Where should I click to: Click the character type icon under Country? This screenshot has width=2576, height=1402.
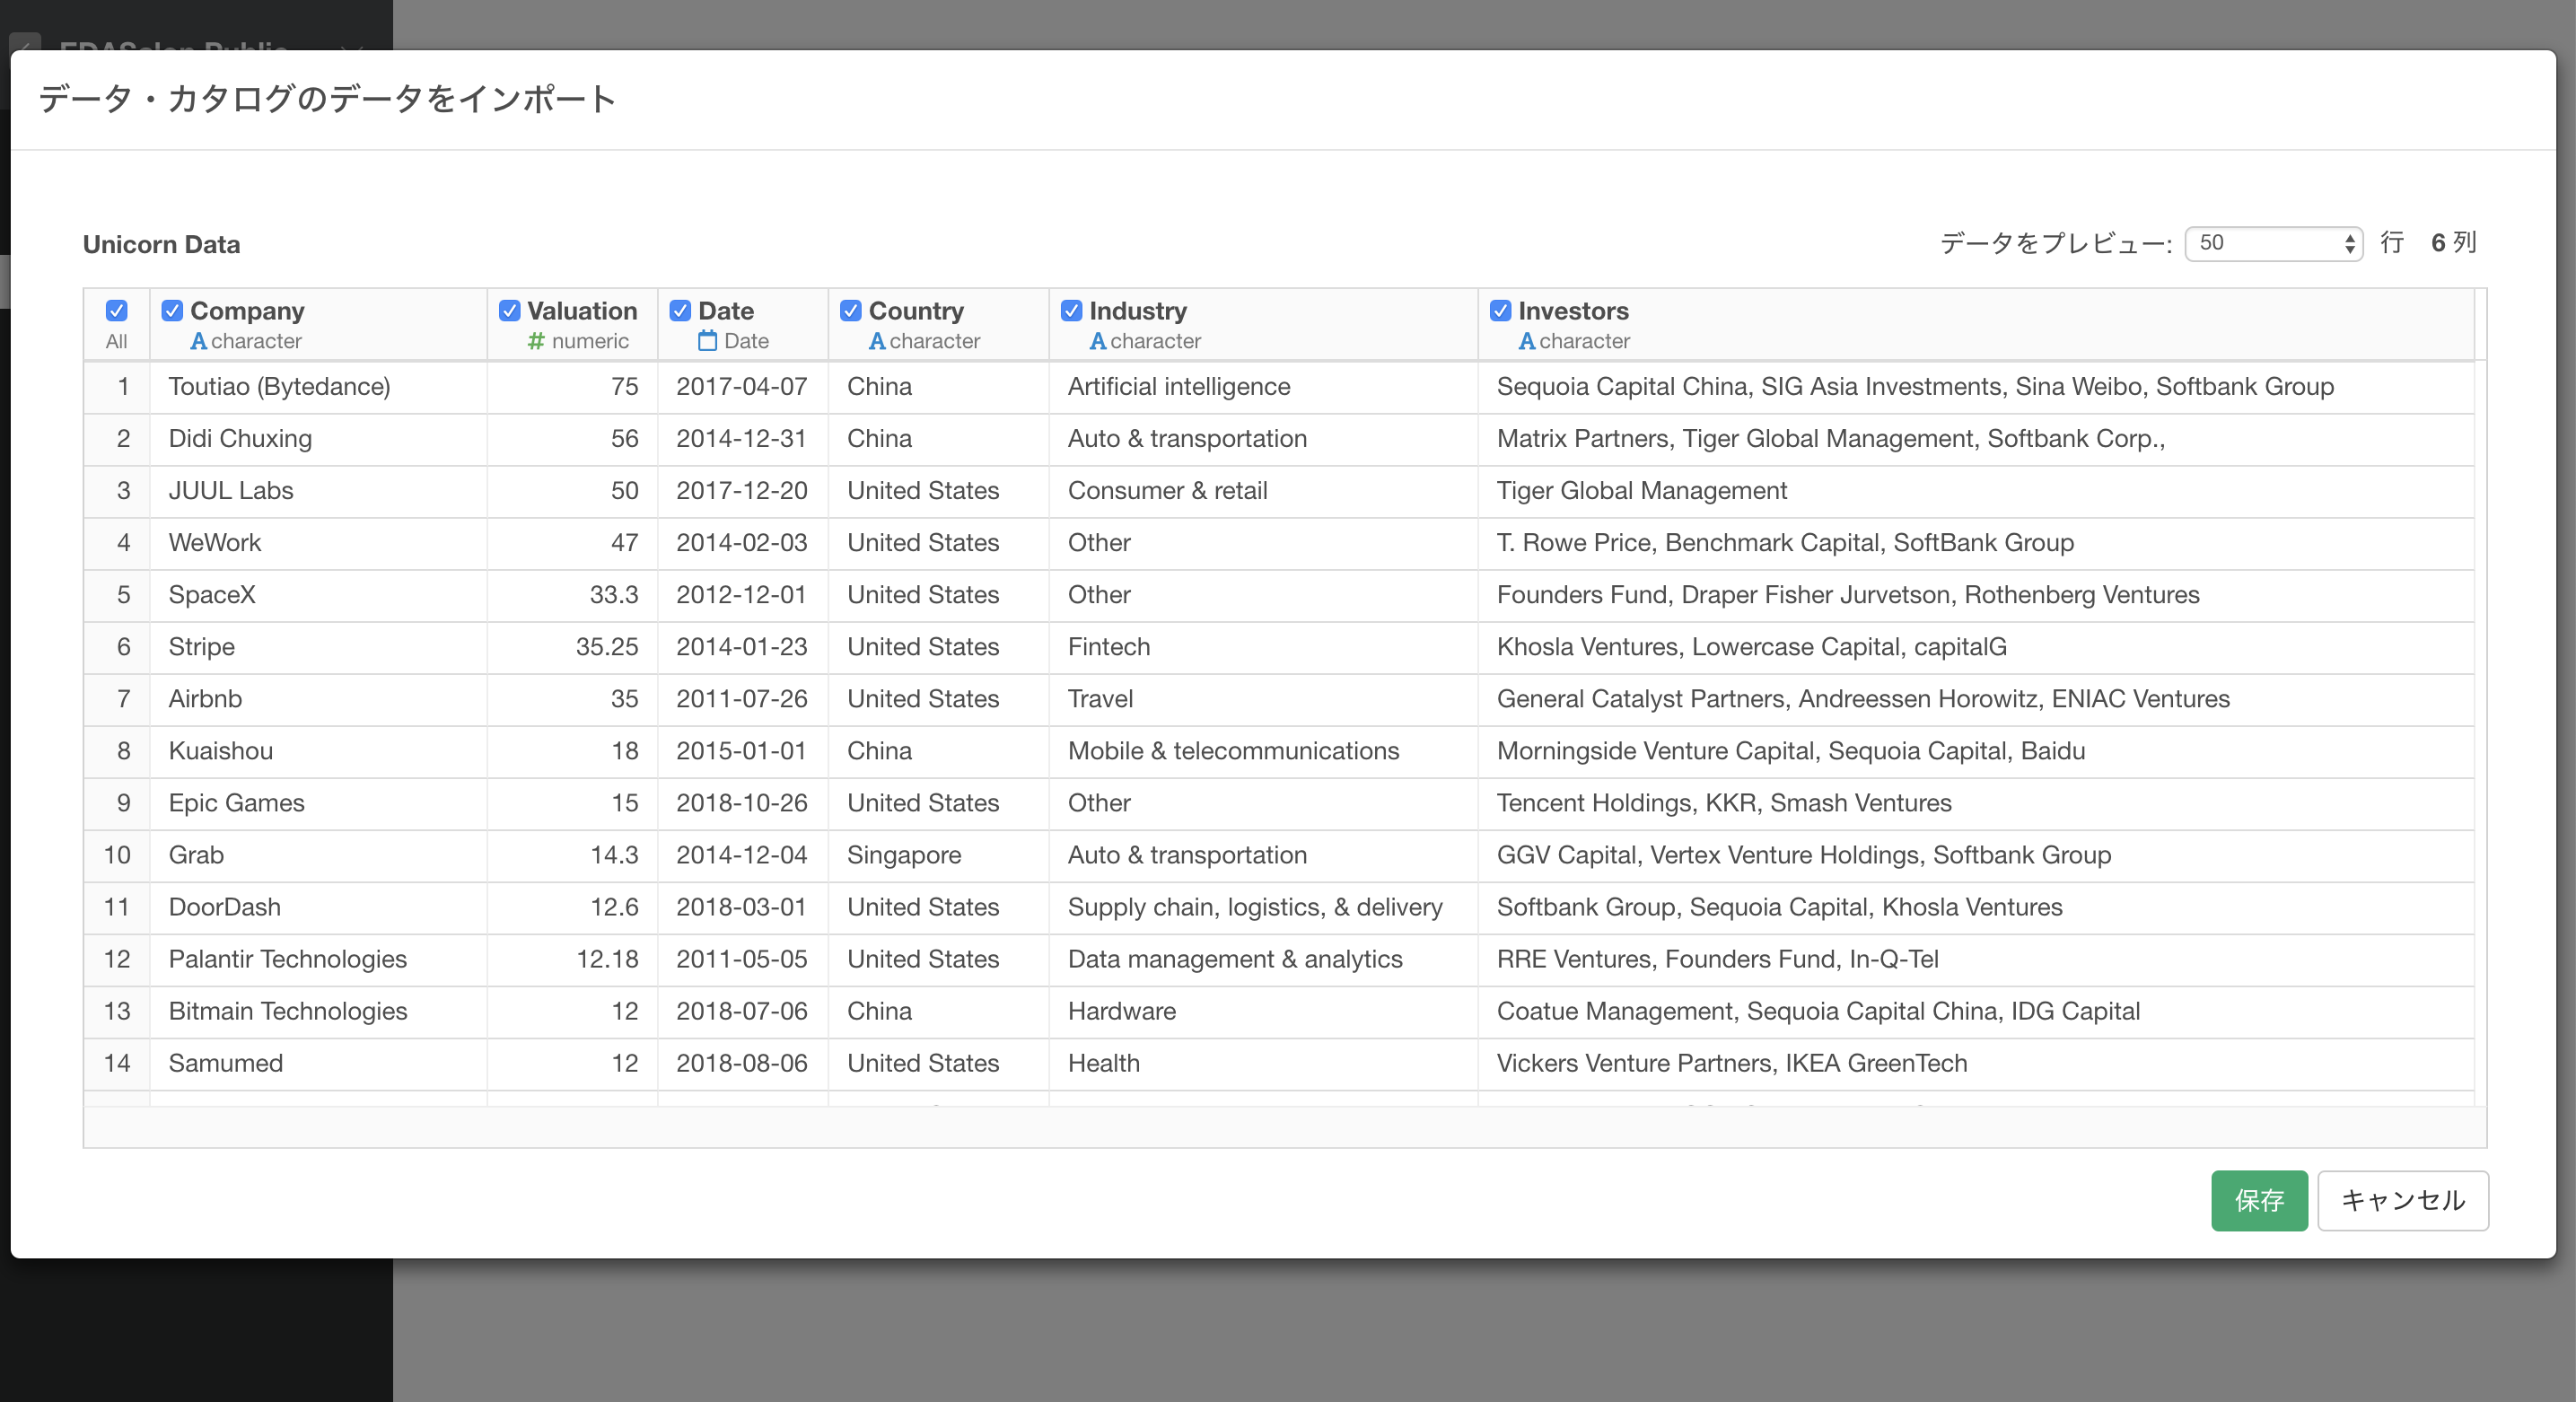(x=877, y=341)
